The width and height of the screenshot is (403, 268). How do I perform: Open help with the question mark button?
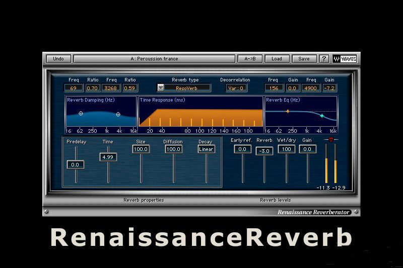point(324,59)
